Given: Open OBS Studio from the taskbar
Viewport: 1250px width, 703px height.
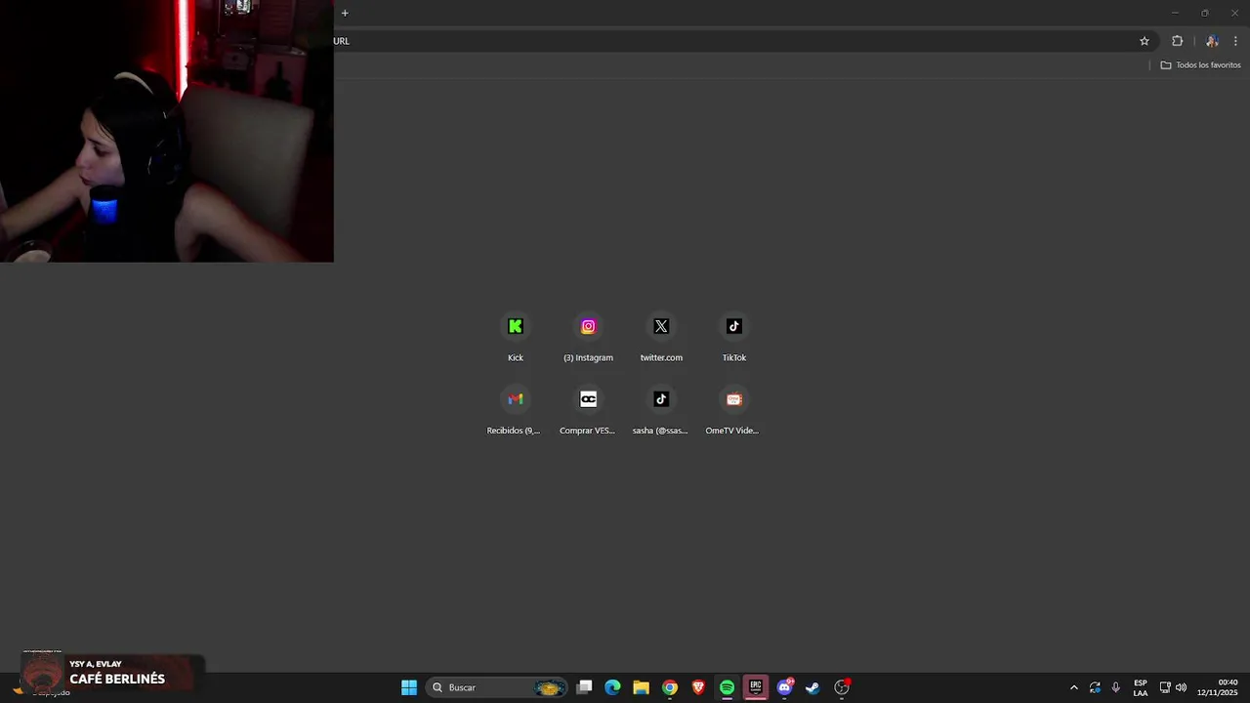Looking at the screenshot, I should pyautogui.click(x=842, y=687).
